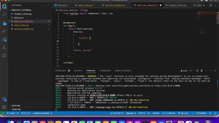219x123 pixels.
Task: Open terminal panel more actions ellipsis
Action: pos(206,71)
